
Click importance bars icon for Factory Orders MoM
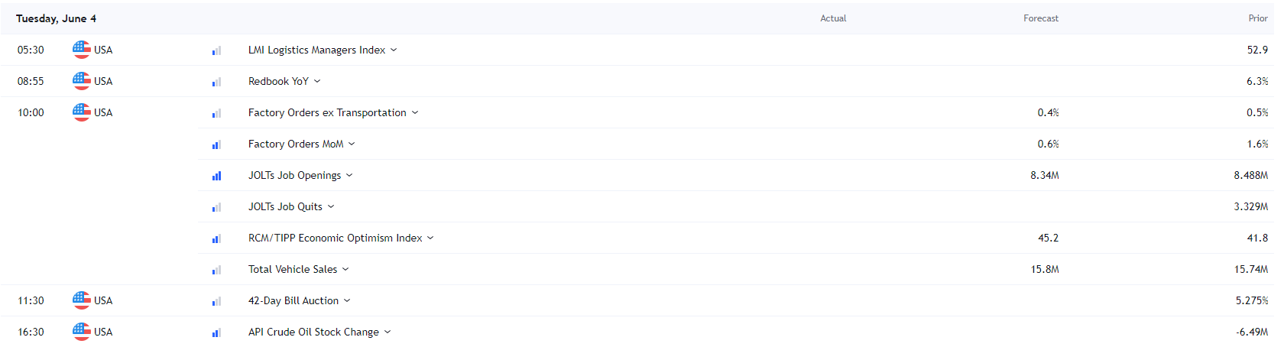coord(217,144)
